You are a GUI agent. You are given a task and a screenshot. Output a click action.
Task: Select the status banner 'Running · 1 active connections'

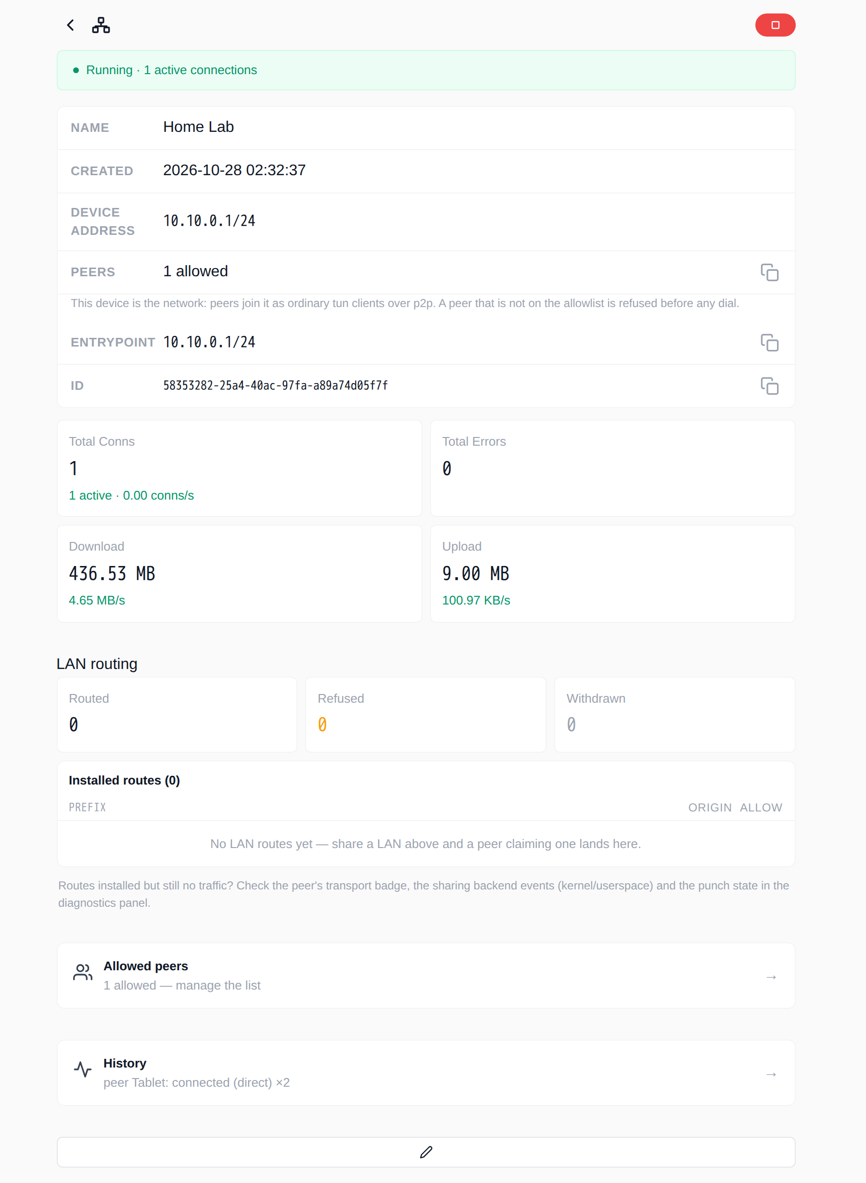pyautogui.click(x=426, y=70)
